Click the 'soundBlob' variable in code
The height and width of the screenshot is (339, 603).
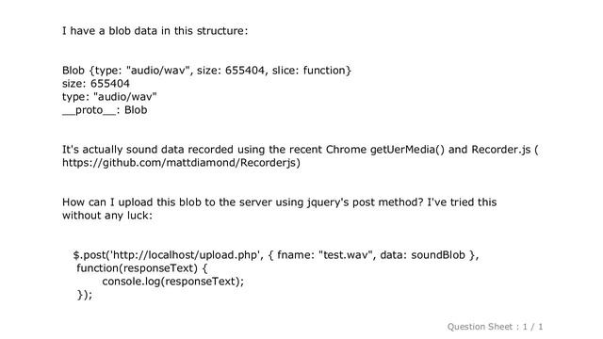[x=438, y=255]
